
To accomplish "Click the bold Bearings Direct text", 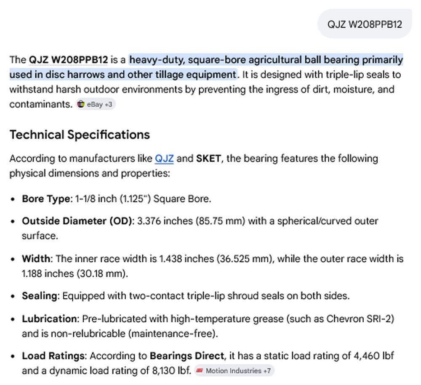I will pos(187,356).
